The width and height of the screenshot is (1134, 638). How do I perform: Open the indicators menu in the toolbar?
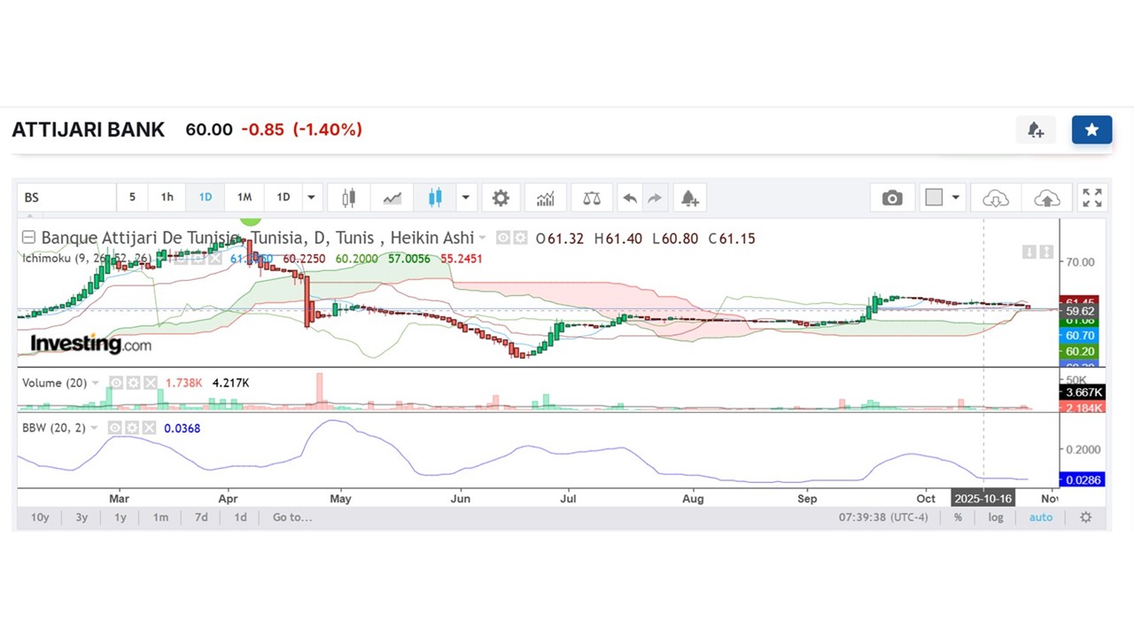(546, 198)
